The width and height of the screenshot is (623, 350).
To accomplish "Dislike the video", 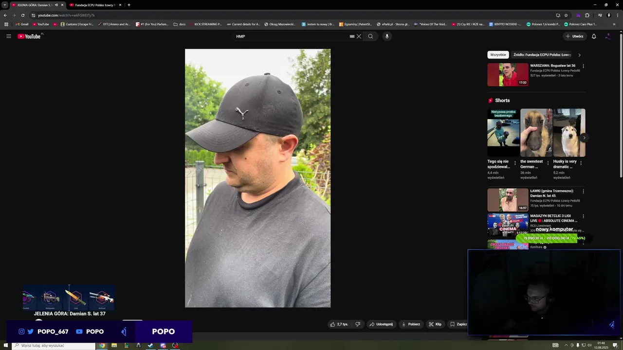I will pyautogui.click(x=358, y=324).
